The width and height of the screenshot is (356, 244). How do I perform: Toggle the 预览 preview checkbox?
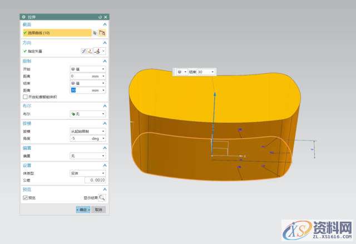pyautogui.click(x=25, y=197)
